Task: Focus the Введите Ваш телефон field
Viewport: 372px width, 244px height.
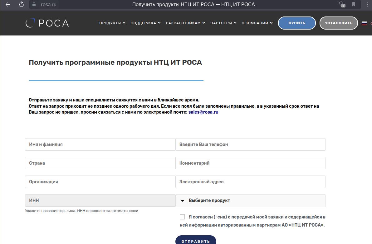Action: 250,144
